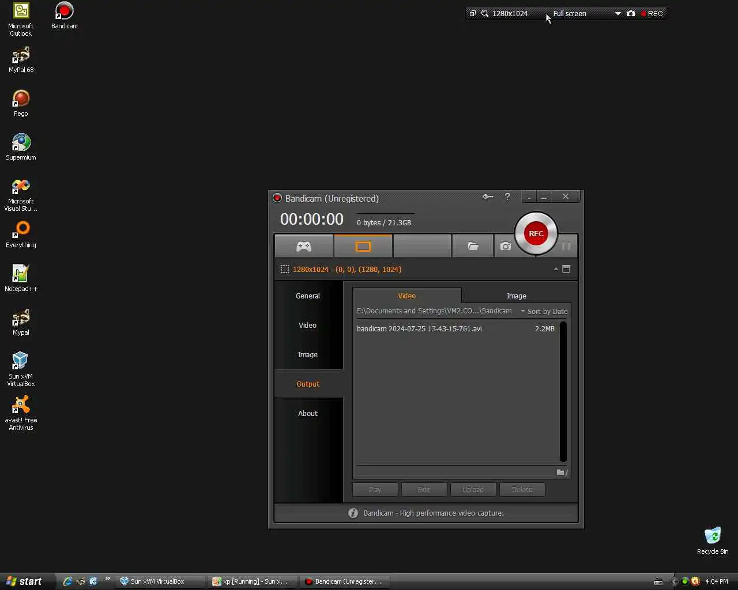Open Bandicam desktop shortcut
This screenshot has width=738, height=590.
(x=65, y=16)
